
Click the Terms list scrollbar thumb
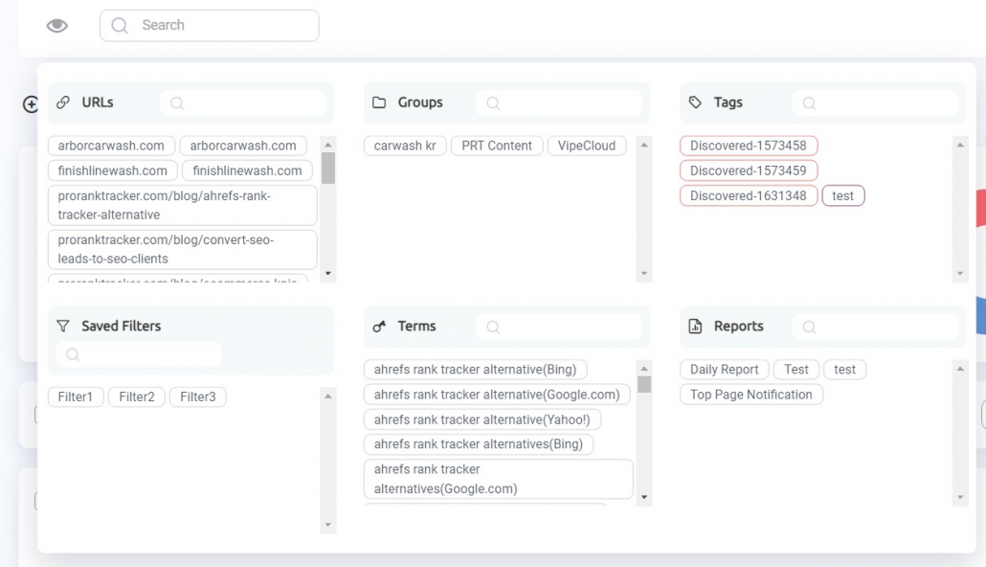coord(644,384)
